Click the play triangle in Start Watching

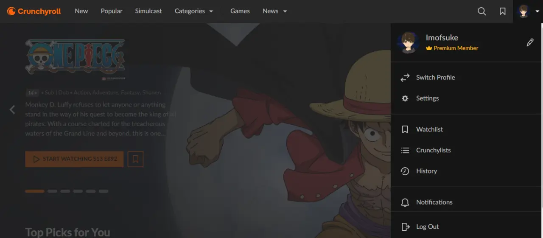(x=36, y=159)
